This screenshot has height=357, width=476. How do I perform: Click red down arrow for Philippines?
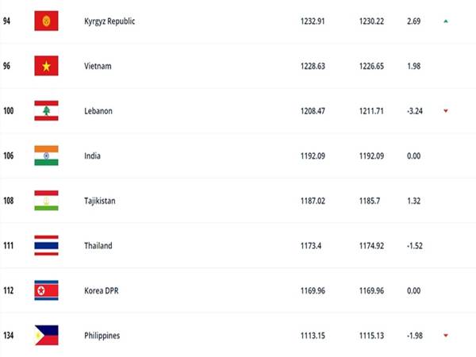446,336
